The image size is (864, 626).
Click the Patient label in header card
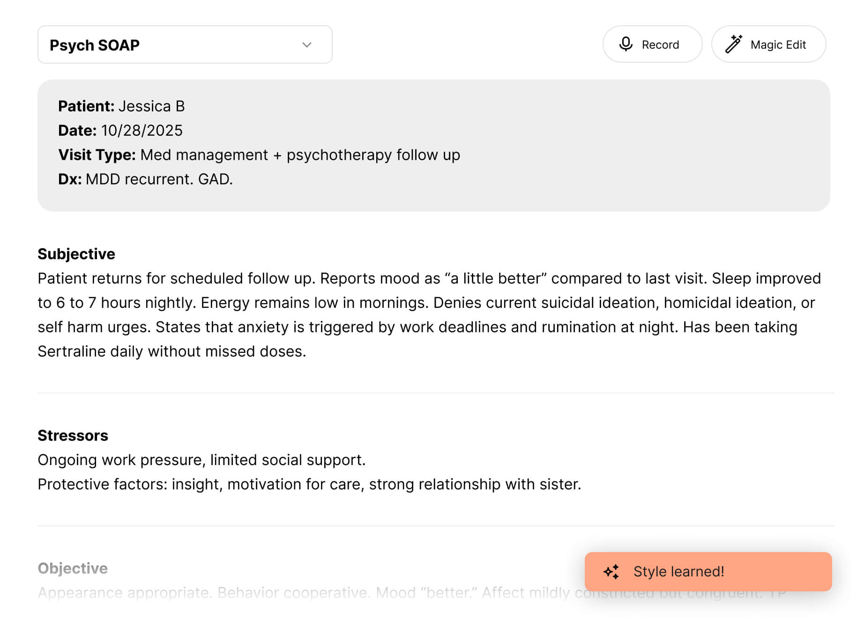[86, 106]
